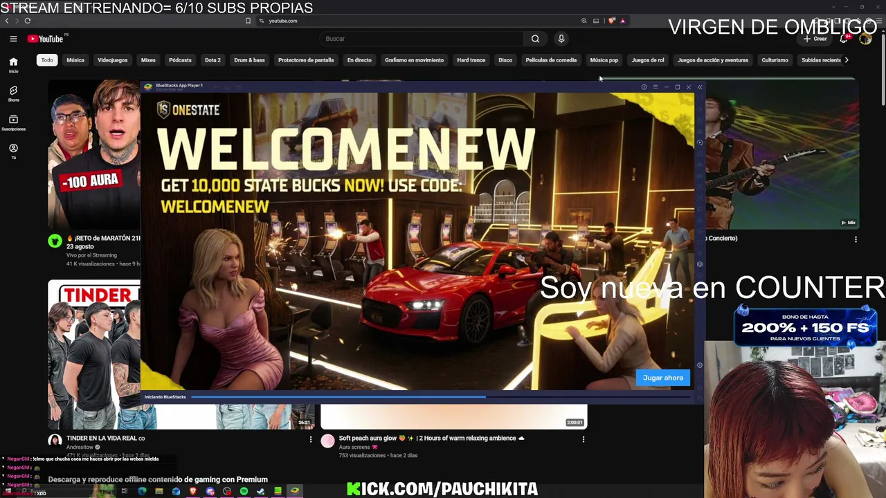
Task: Click the YouTube search magnifier button
Action: (x=535, y=39)
